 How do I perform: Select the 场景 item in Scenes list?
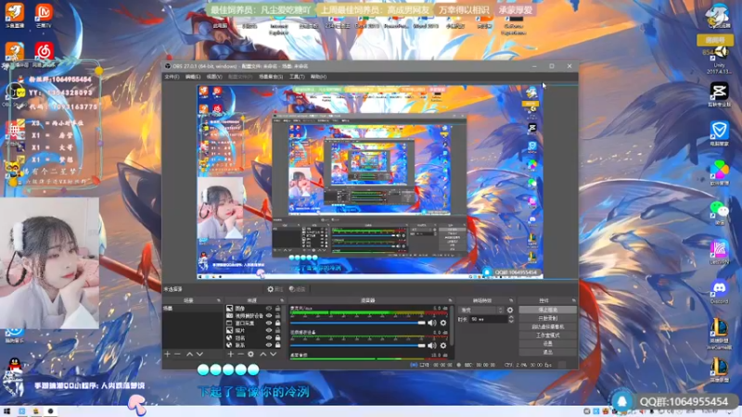point(192,309)
